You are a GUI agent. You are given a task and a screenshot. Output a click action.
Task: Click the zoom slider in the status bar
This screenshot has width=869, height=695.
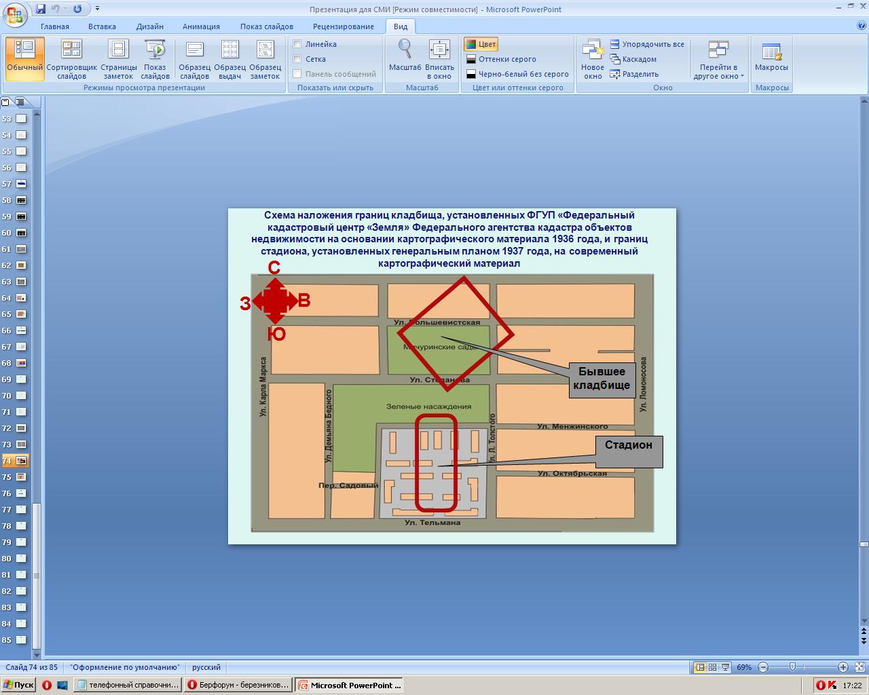point(792,667)
